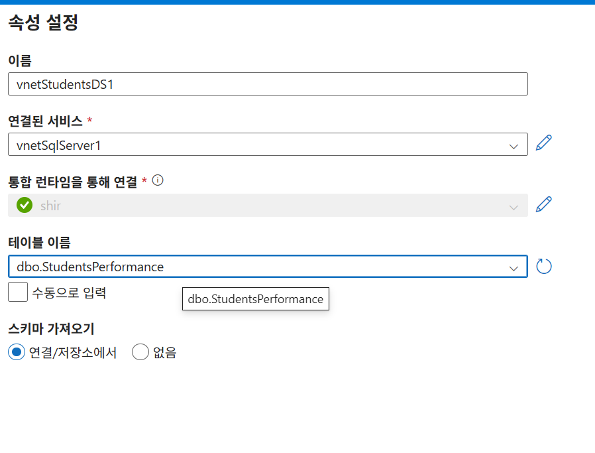Click the 연결된 서비스 label

click(x=45, y=121)
